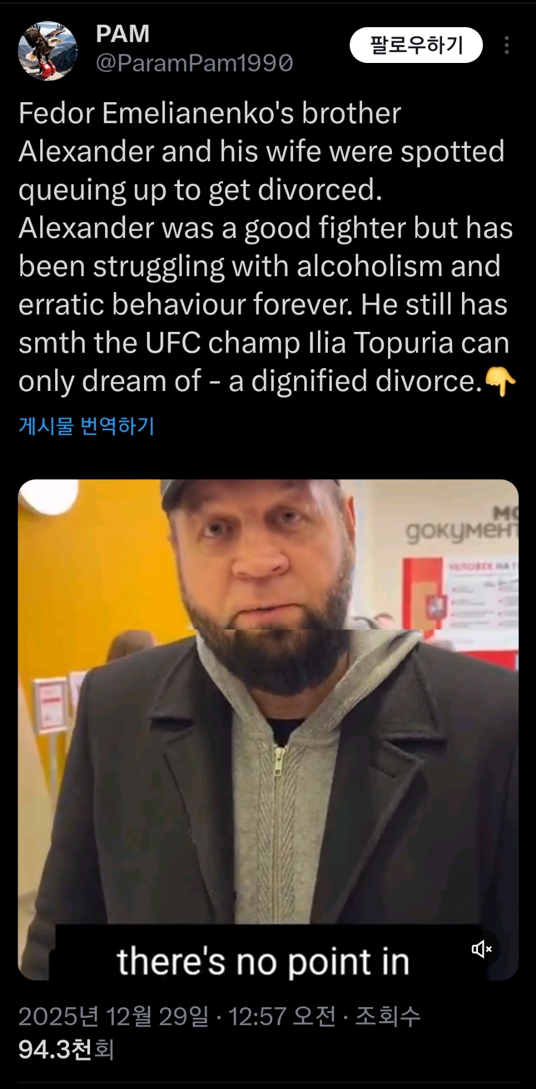Screen dimensions: 536x1089
Task: Select the "Fedor Emelianenko's brother" text line
Action: pyautogui.click(x=210, y=114)
